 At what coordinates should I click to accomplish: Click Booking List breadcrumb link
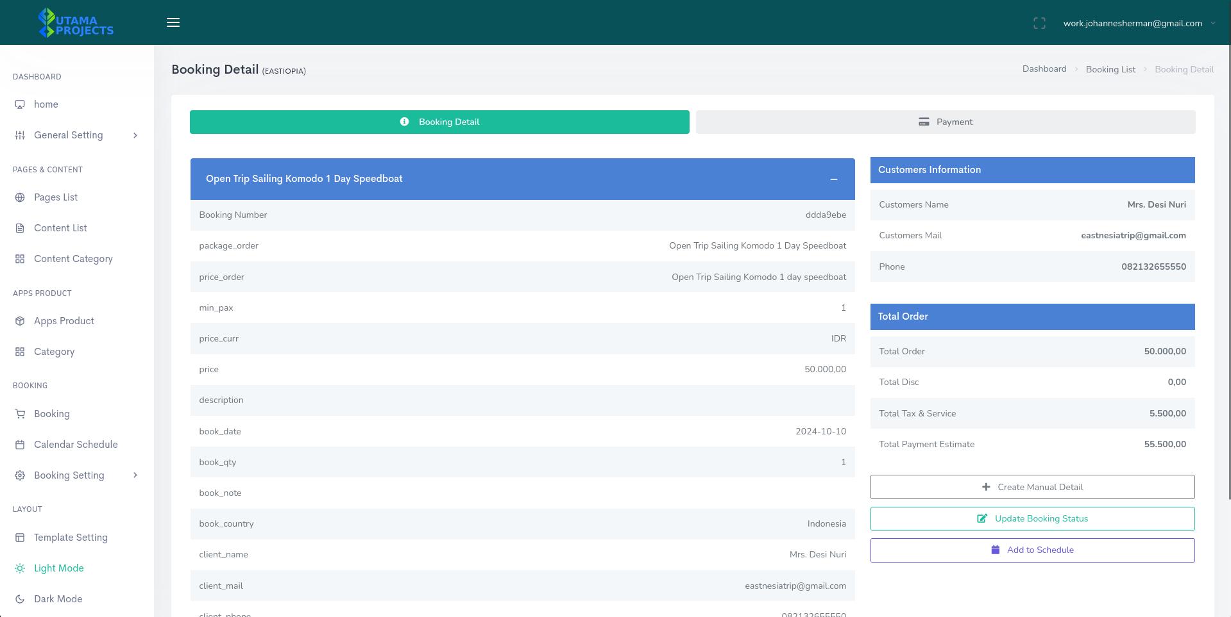coord(1110,69)
